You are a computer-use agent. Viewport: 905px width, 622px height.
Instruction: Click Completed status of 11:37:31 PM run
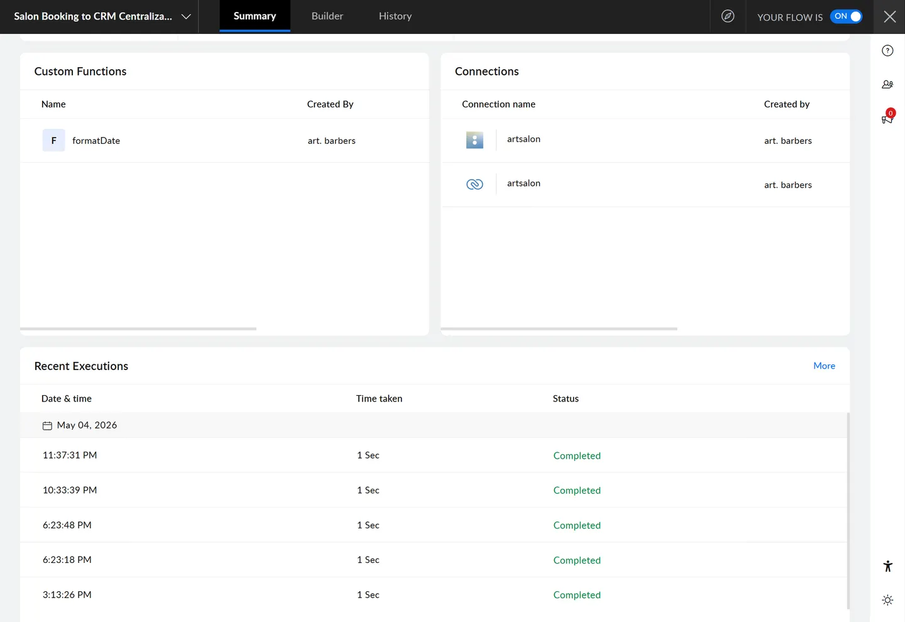(577, 456)
